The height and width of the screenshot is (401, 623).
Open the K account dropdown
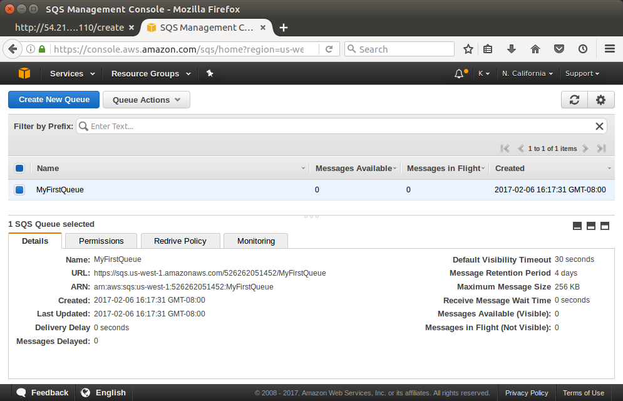coord(484,73)
